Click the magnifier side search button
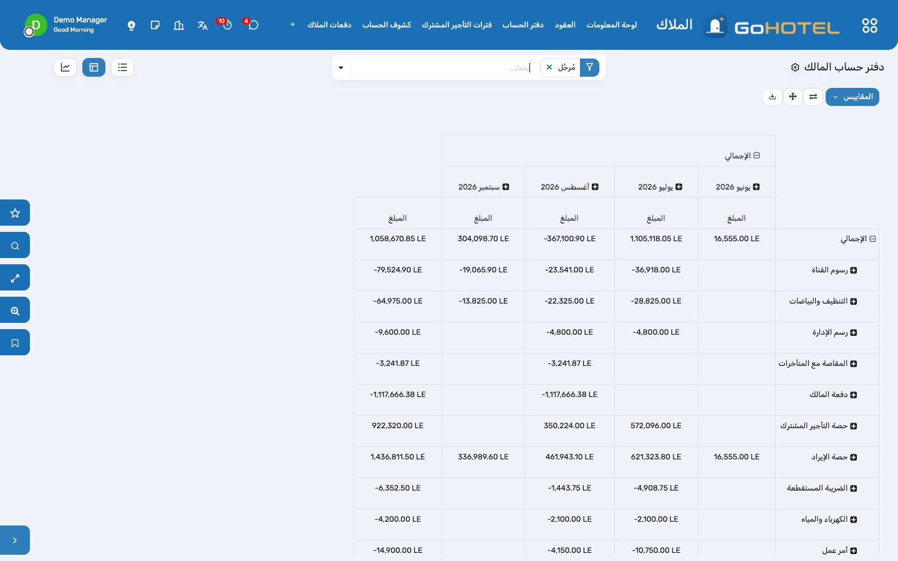The image size is (898, 561). (x=15, y=245)
